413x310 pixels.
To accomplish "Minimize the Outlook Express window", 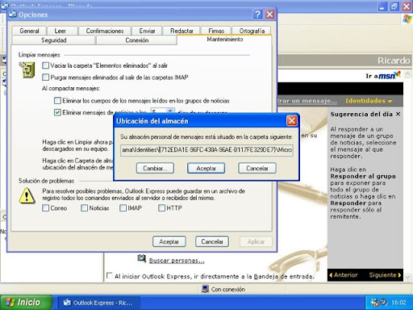I will click(x=382, y=6).
